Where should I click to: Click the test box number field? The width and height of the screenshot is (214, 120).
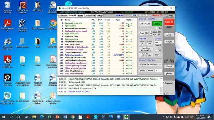click(x=158, y=70)
